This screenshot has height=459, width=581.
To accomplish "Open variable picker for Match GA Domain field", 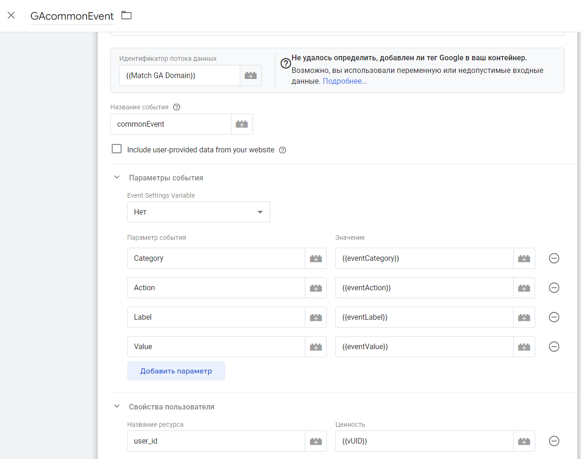I will 251,76.
